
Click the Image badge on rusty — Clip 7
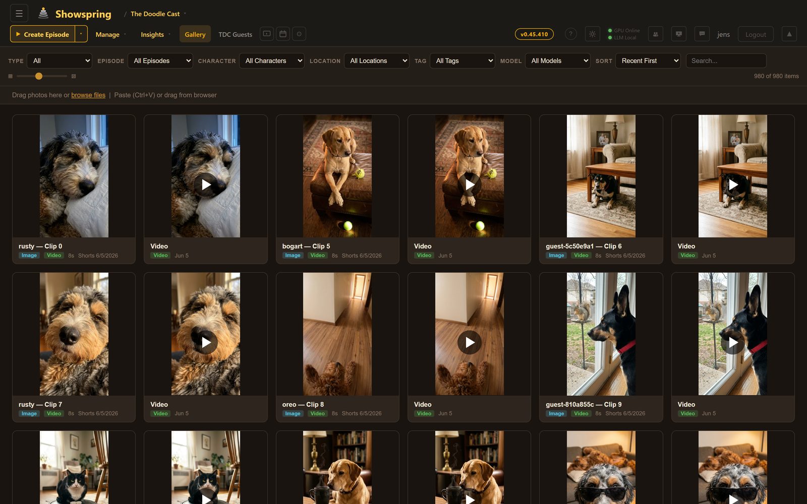[29, 414]
